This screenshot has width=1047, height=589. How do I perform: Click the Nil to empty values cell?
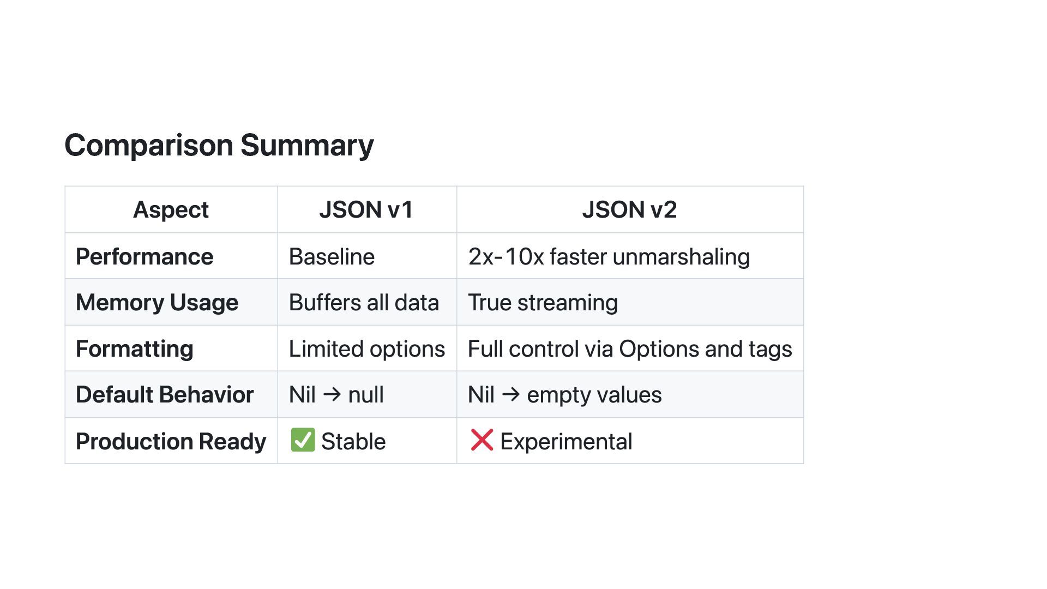(x=564, y=395)
